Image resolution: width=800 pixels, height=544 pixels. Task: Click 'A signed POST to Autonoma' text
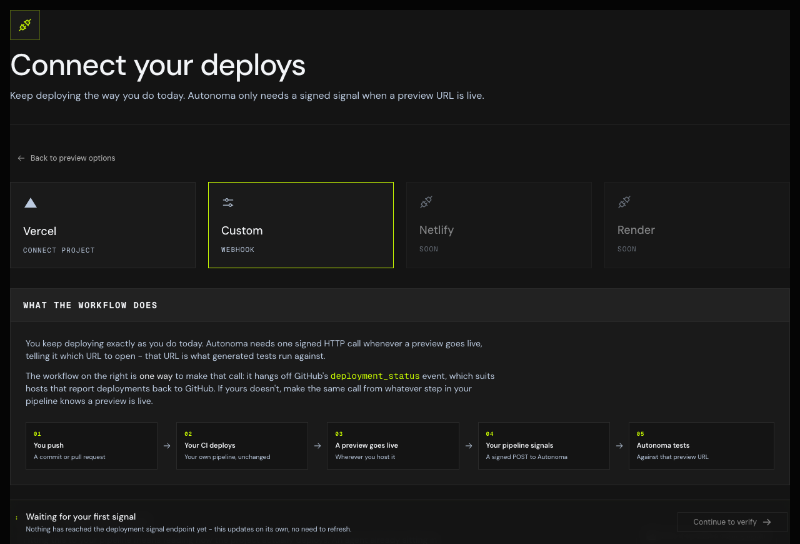tap(527, 457)
